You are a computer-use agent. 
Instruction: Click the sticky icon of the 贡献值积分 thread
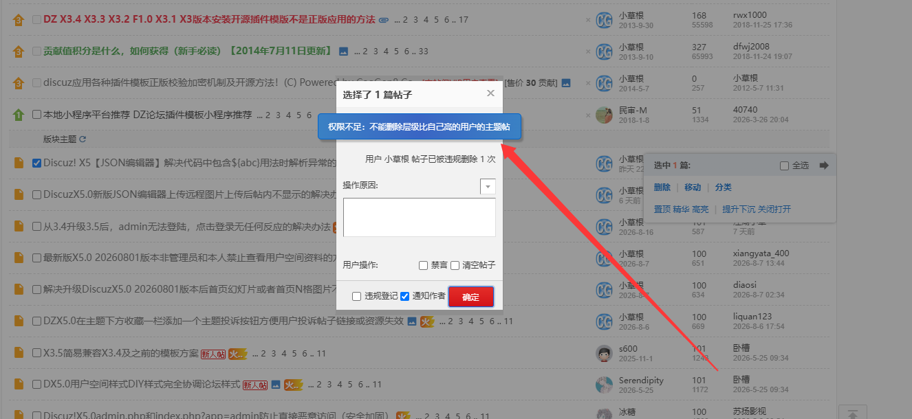pyautogui.click(x=18, y=52)
